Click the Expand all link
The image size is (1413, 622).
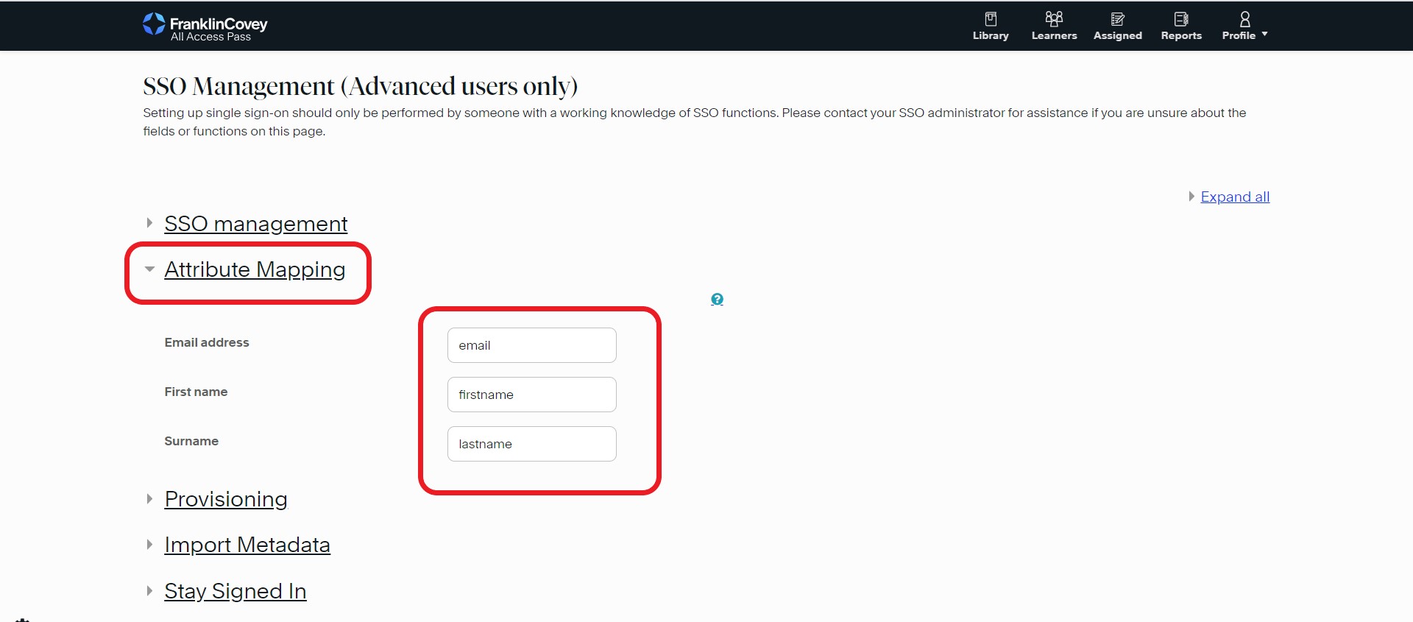pyautogui.click(x=1234, y=197)
